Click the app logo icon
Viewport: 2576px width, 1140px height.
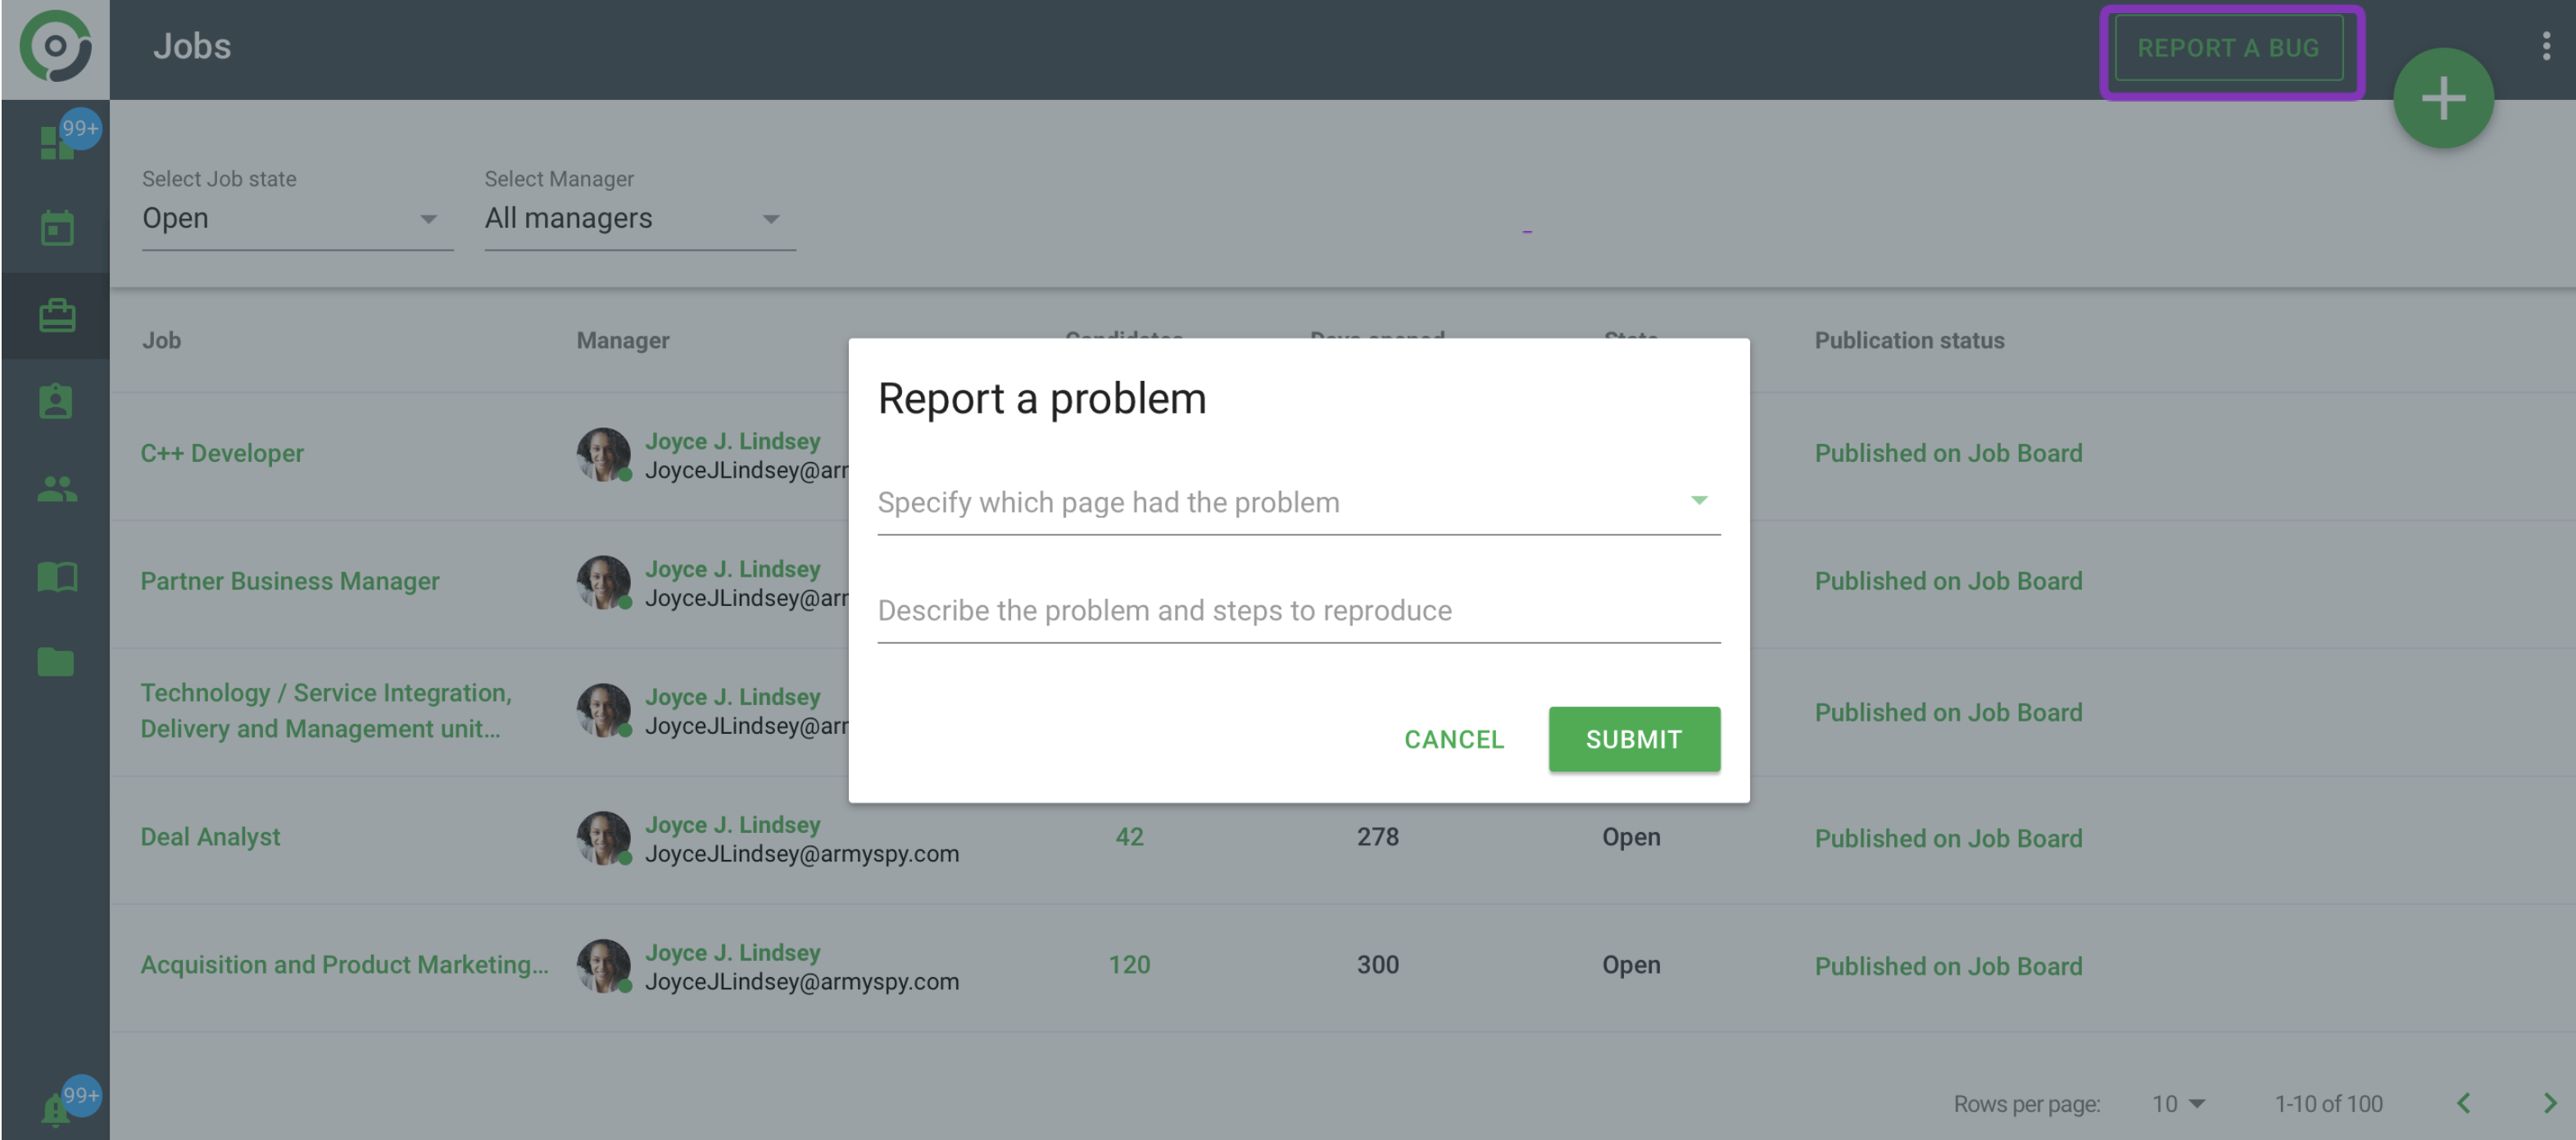point(55,47)
